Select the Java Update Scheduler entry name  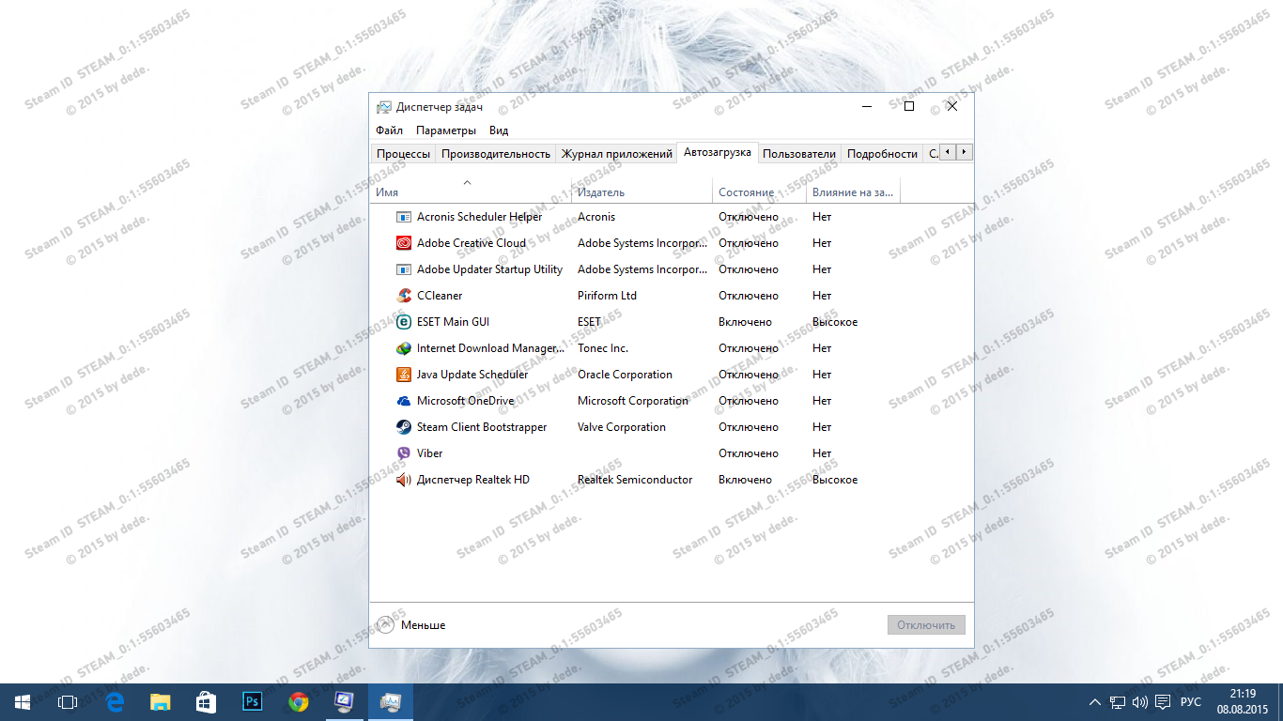point(472,375)
